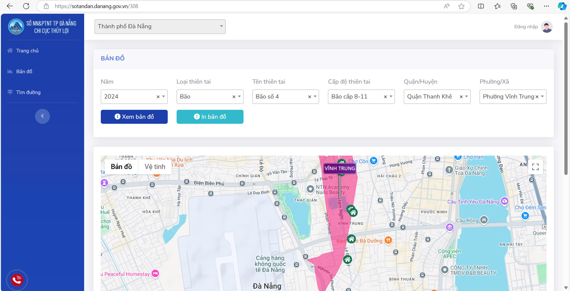Toggle fullscreen map view

(x=535, y=167)
